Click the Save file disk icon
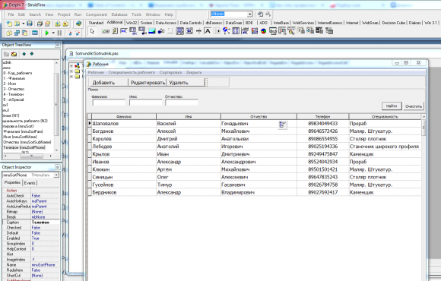The height and width of the screenshot is (281, 441). [x=30, y=24]
